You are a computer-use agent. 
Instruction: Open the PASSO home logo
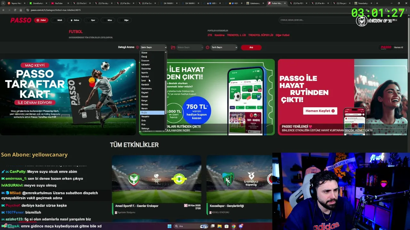(x=21, y=20)
